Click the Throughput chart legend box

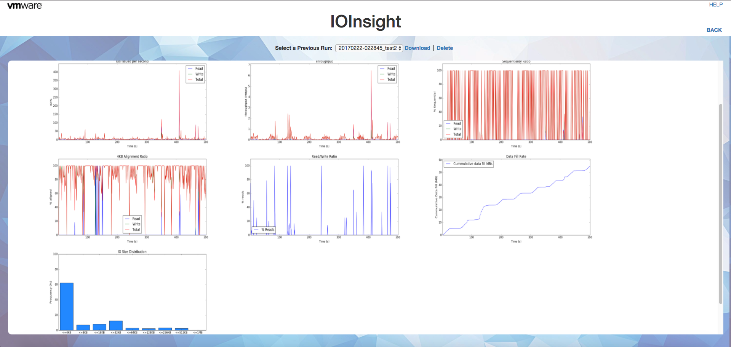point(387,74)
